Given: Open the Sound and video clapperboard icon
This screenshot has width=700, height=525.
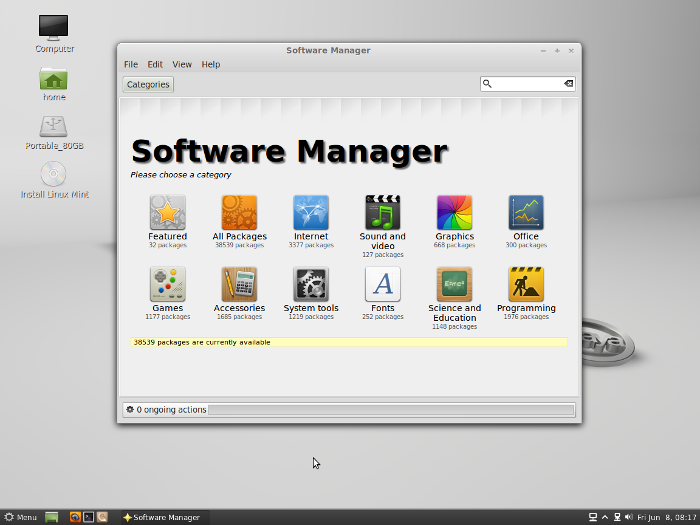Looking at the screenshot, I should click(383, 212).
